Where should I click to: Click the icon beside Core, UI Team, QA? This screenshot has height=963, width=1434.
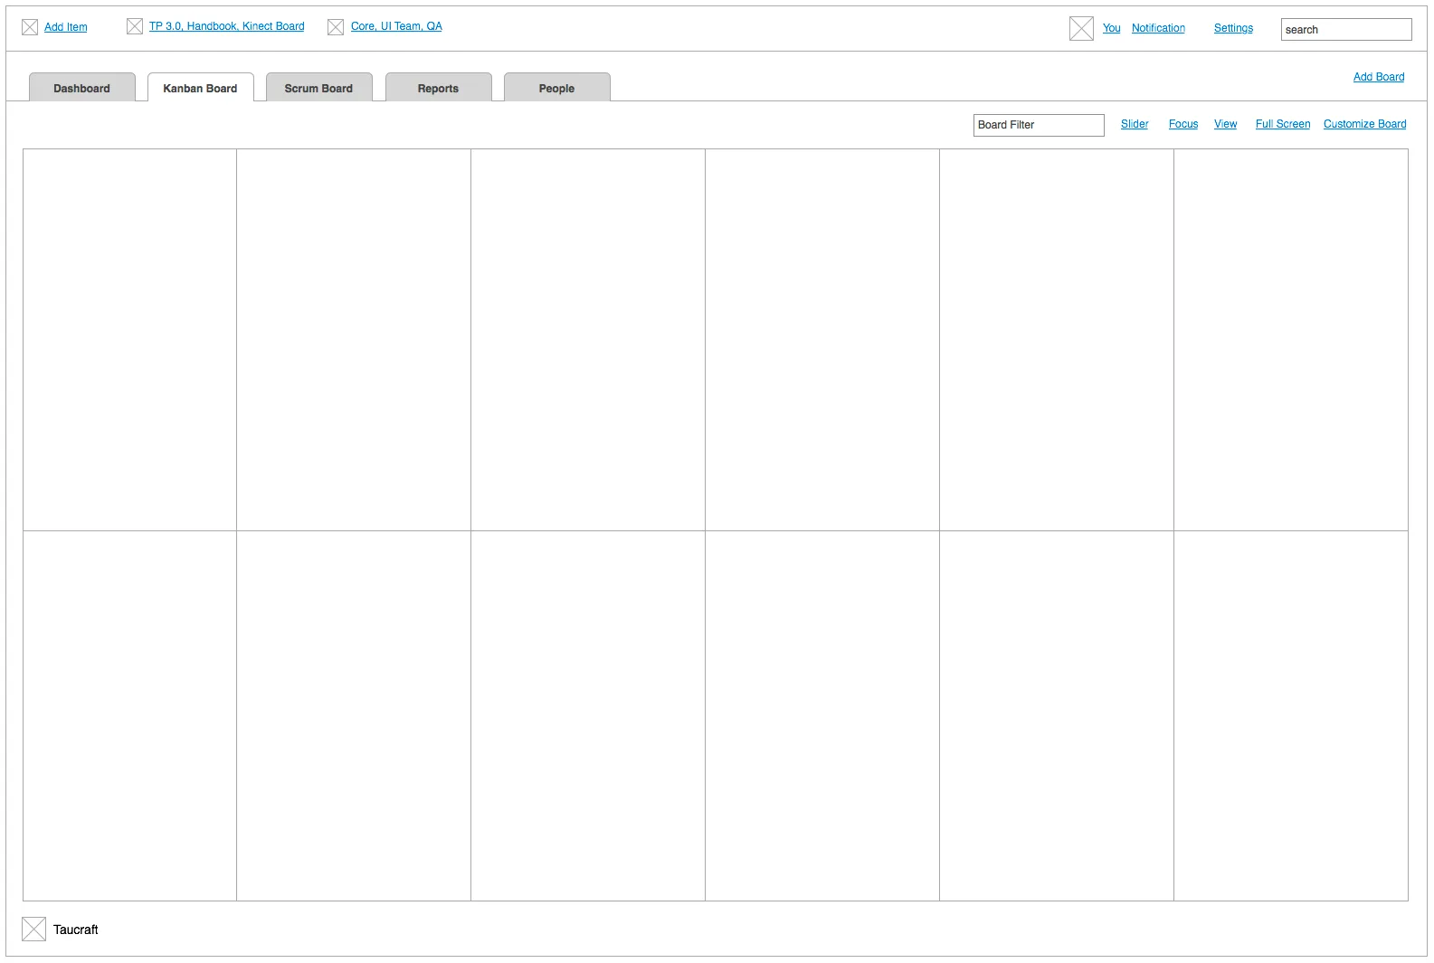(336, 27)
